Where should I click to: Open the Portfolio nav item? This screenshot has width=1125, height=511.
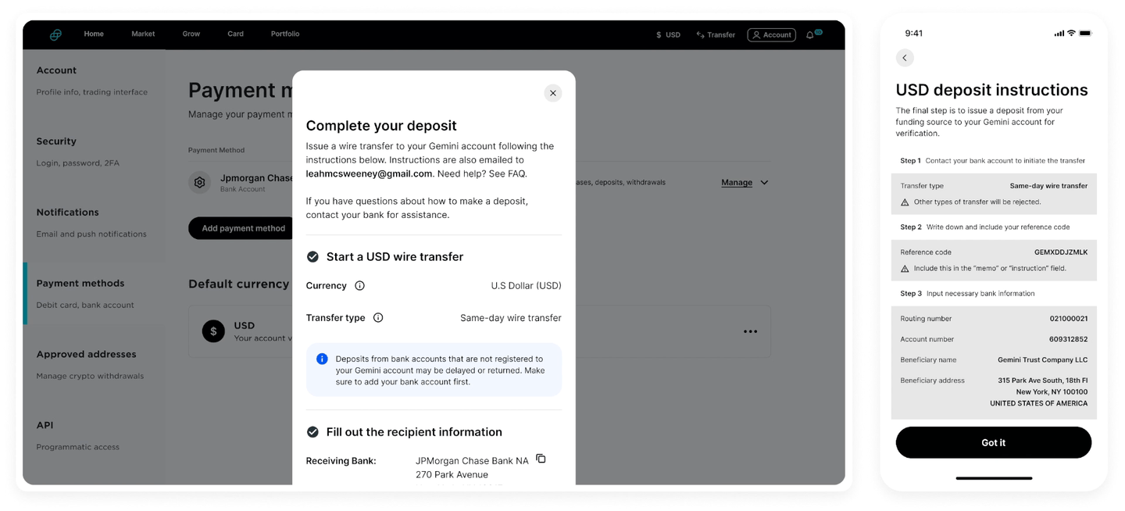coord(285,34)
